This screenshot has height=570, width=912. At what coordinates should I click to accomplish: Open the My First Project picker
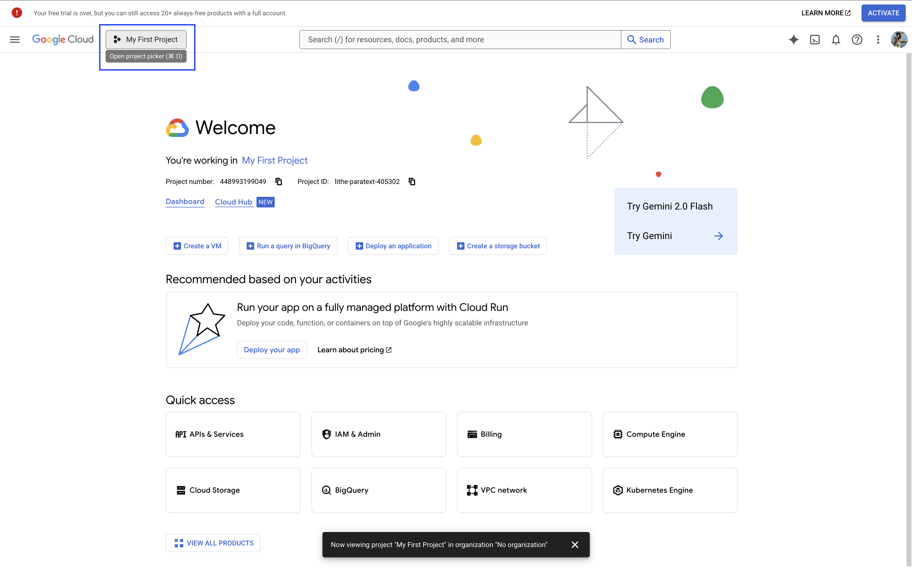coord(146,40)
